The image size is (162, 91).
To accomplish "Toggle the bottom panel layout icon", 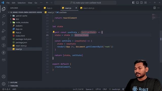I will [x=137, y=3].
